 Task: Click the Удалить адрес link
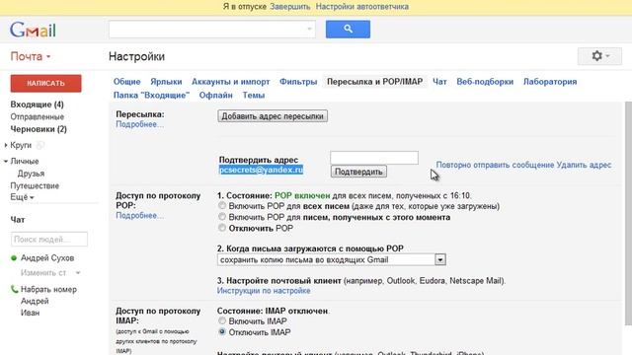click(584, 165)
